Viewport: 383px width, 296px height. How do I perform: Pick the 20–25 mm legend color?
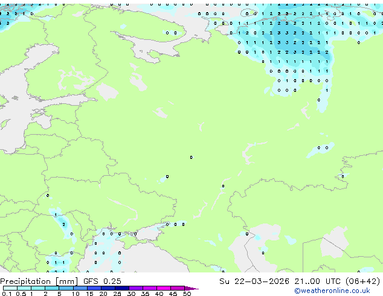coord(108,288)
